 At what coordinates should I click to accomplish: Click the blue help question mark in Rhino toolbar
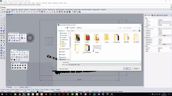click(x=80, y=12)
